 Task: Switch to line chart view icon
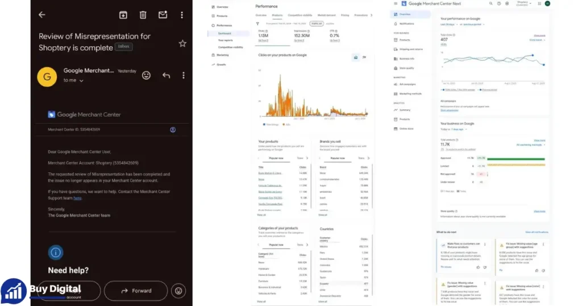pyautogui.click(x=364, y=57)
